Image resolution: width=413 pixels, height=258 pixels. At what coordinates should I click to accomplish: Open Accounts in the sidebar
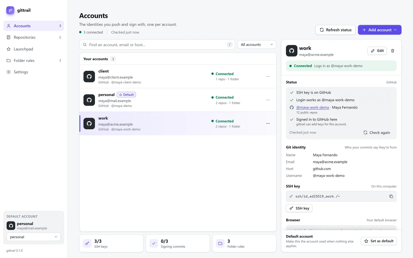[34, 26]
